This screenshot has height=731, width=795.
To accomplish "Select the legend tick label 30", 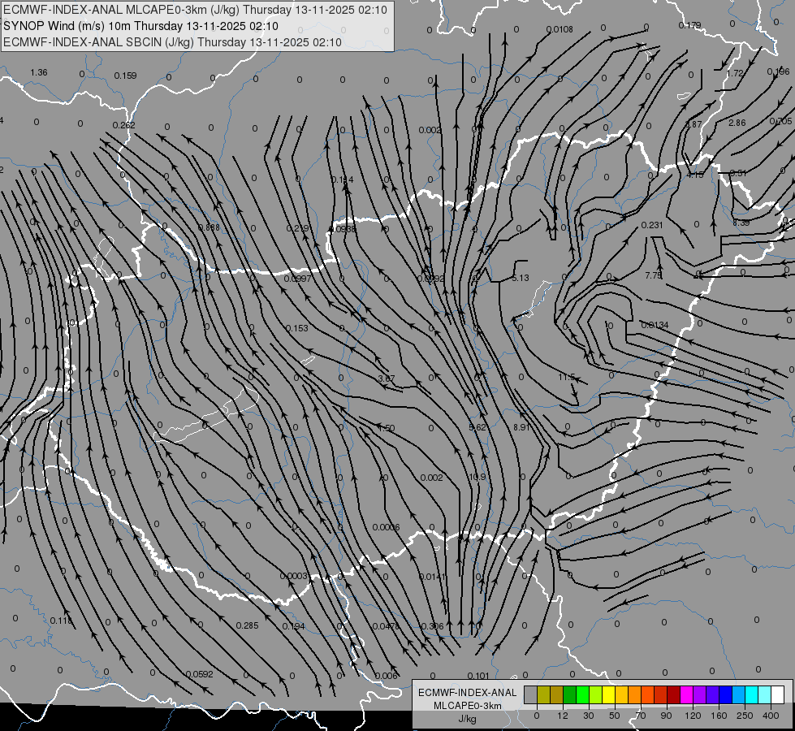I will pyautogui.click(x=589, y=716).
